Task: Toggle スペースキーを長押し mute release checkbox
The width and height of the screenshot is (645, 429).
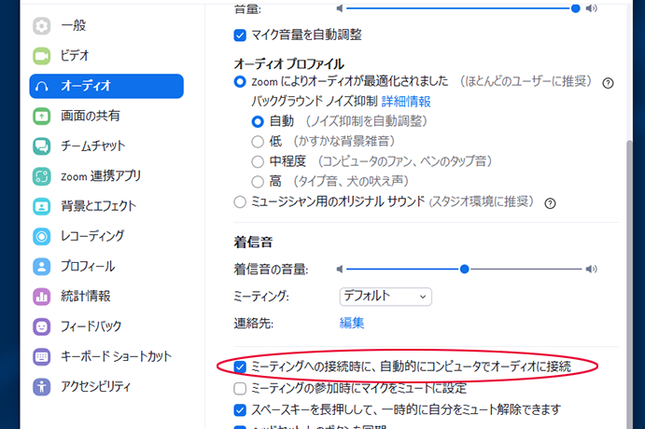Action: pyautogui.click(x=240, y=410)
